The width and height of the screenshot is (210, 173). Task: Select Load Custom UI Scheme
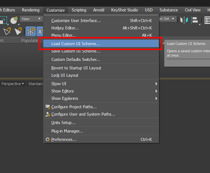point(101,44)
